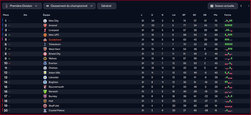
Task: Expand the Classement du championnat dropdown arrow
Action: [x=91, y=6]
